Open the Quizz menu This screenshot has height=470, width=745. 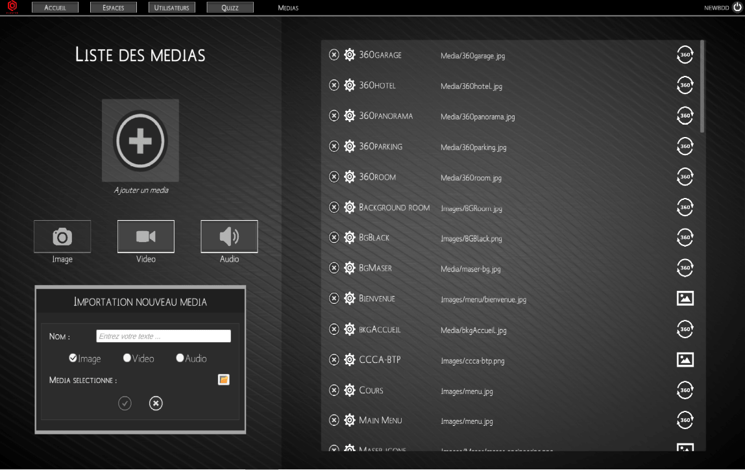coord(230,7)
